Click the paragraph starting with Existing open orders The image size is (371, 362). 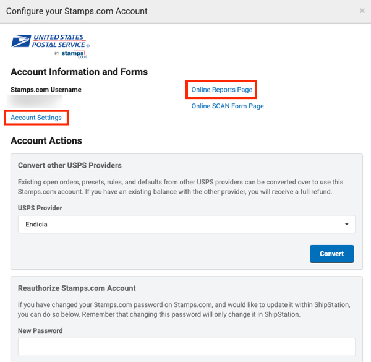tap(181, 187)
